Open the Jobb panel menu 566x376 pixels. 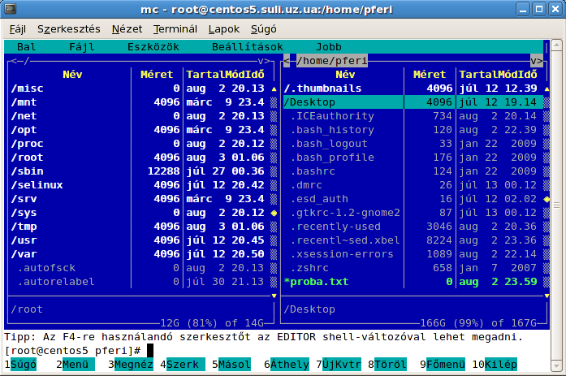(329, 47)
